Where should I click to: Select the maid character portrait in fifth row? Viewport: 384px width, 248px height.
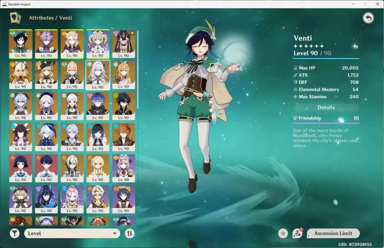point(123,168)
